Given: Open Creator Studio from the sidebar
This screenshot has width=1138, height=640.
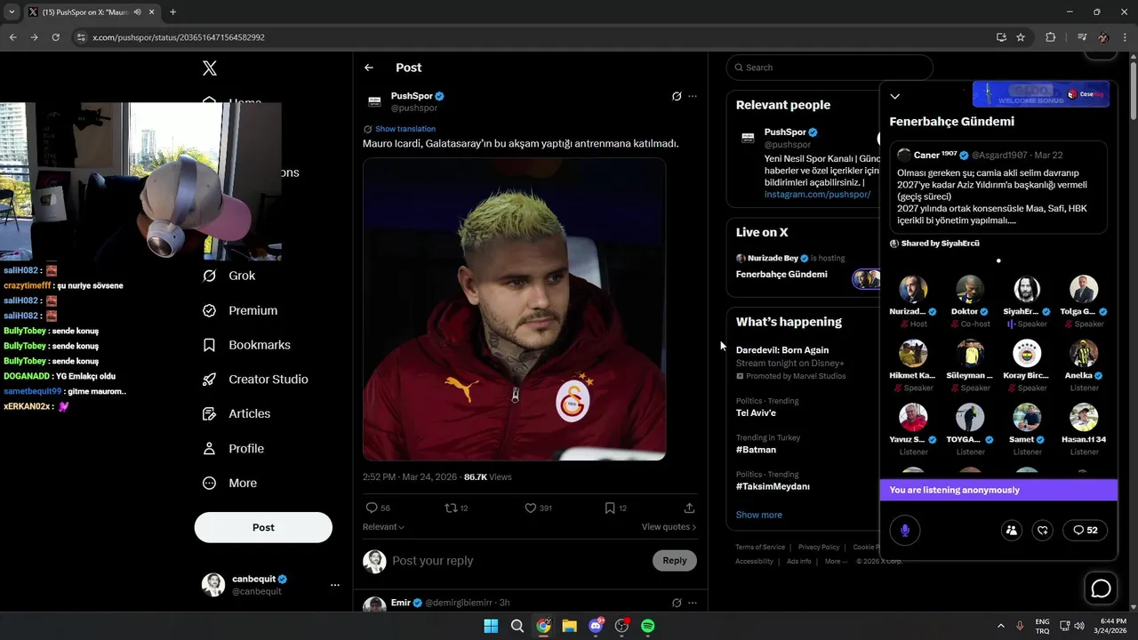Looking at the screenshot, I should pos(255,379).
